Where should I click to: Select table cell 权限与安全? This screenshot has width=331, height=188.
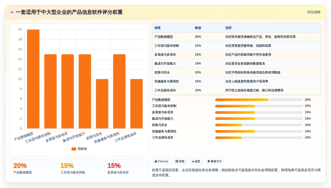point(162,72)
